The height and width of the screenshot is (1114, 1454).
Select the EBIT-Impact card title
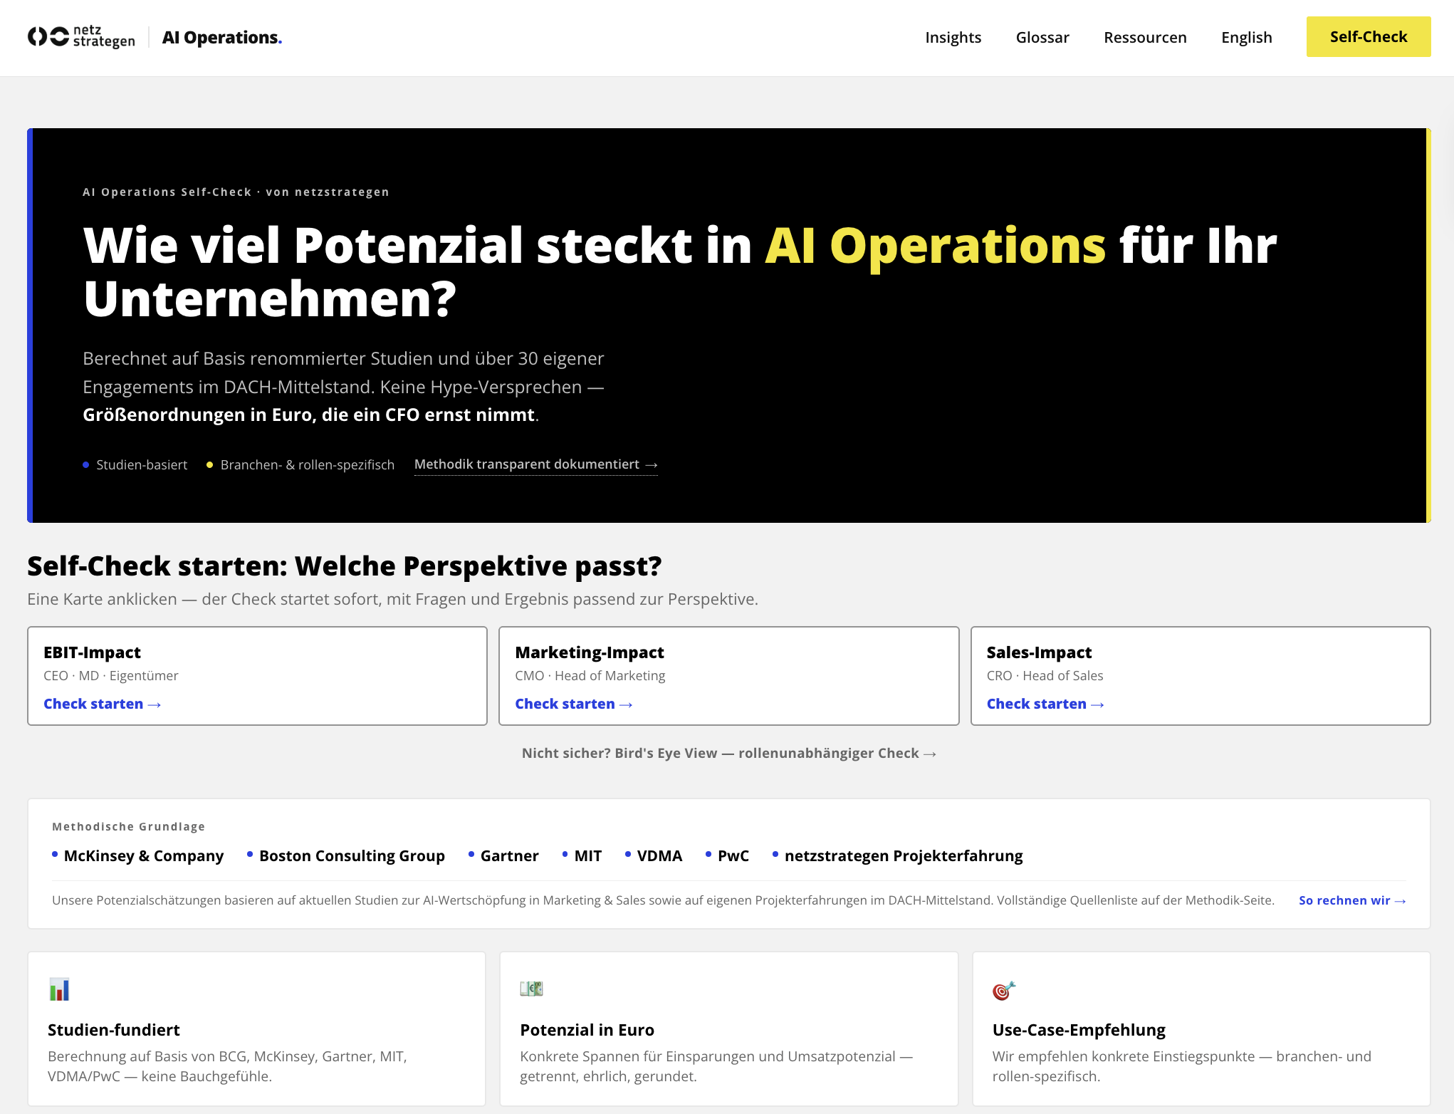[x=92, y=652]
